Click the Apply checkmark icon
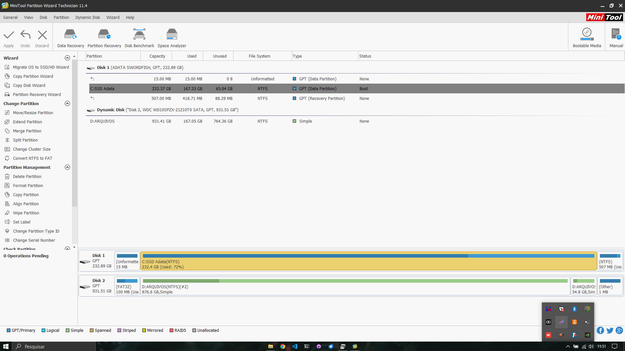The image size is (625, 351). click(x=9, y=35)
